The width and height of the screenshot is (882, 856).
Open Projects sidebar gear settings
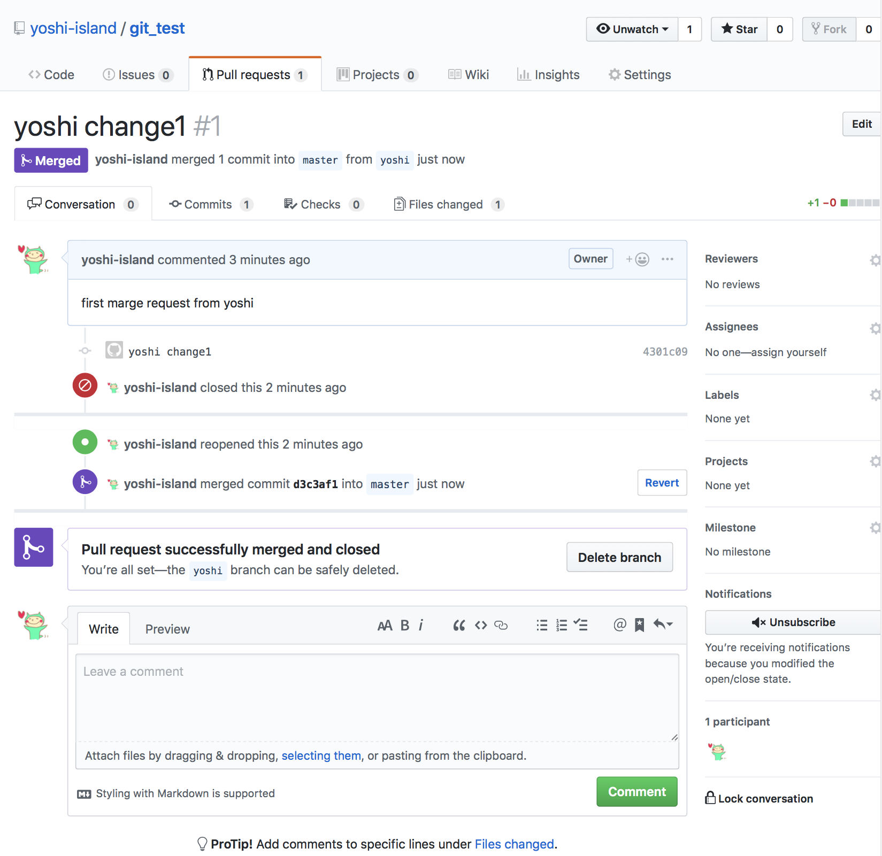(875, 461)
